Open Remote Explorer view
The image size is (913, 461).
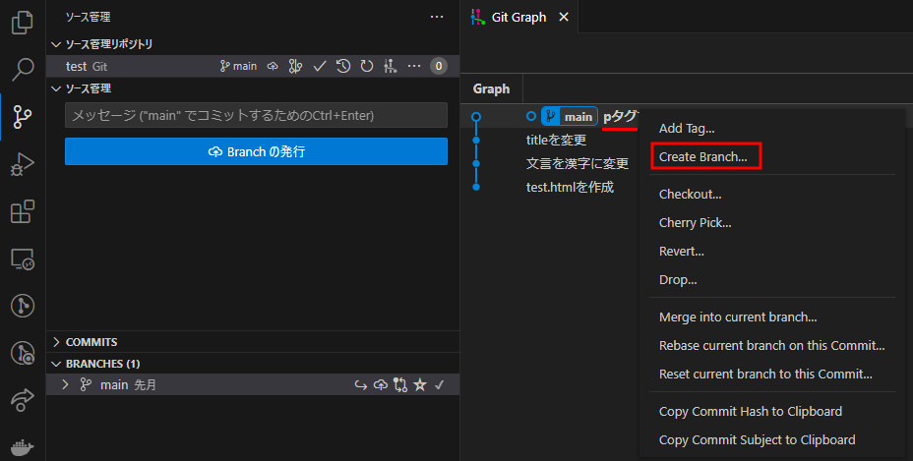click(22, 259)
